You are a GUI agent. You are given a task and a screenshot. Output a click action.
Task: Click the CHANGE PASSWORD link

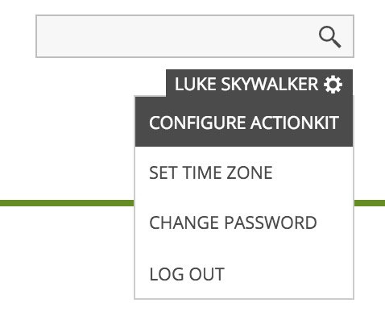pyautogui.click(x=233, y=222)
